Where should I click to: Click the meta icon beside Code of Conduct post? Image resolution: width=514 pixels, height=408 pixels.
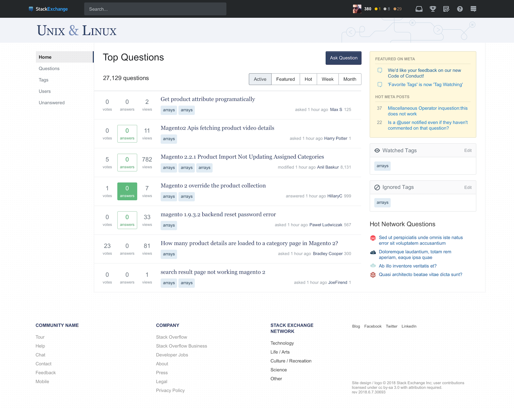[380, 70]
